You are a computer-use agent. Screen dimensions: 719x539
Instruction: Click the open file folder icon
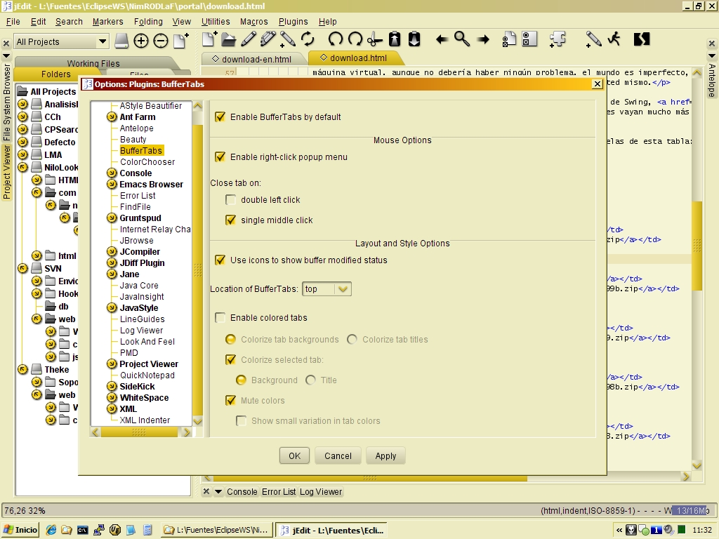(x=228, y=39)
